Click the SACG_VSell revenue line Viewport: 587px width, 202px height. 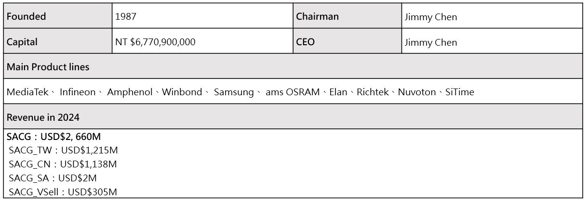63,192
